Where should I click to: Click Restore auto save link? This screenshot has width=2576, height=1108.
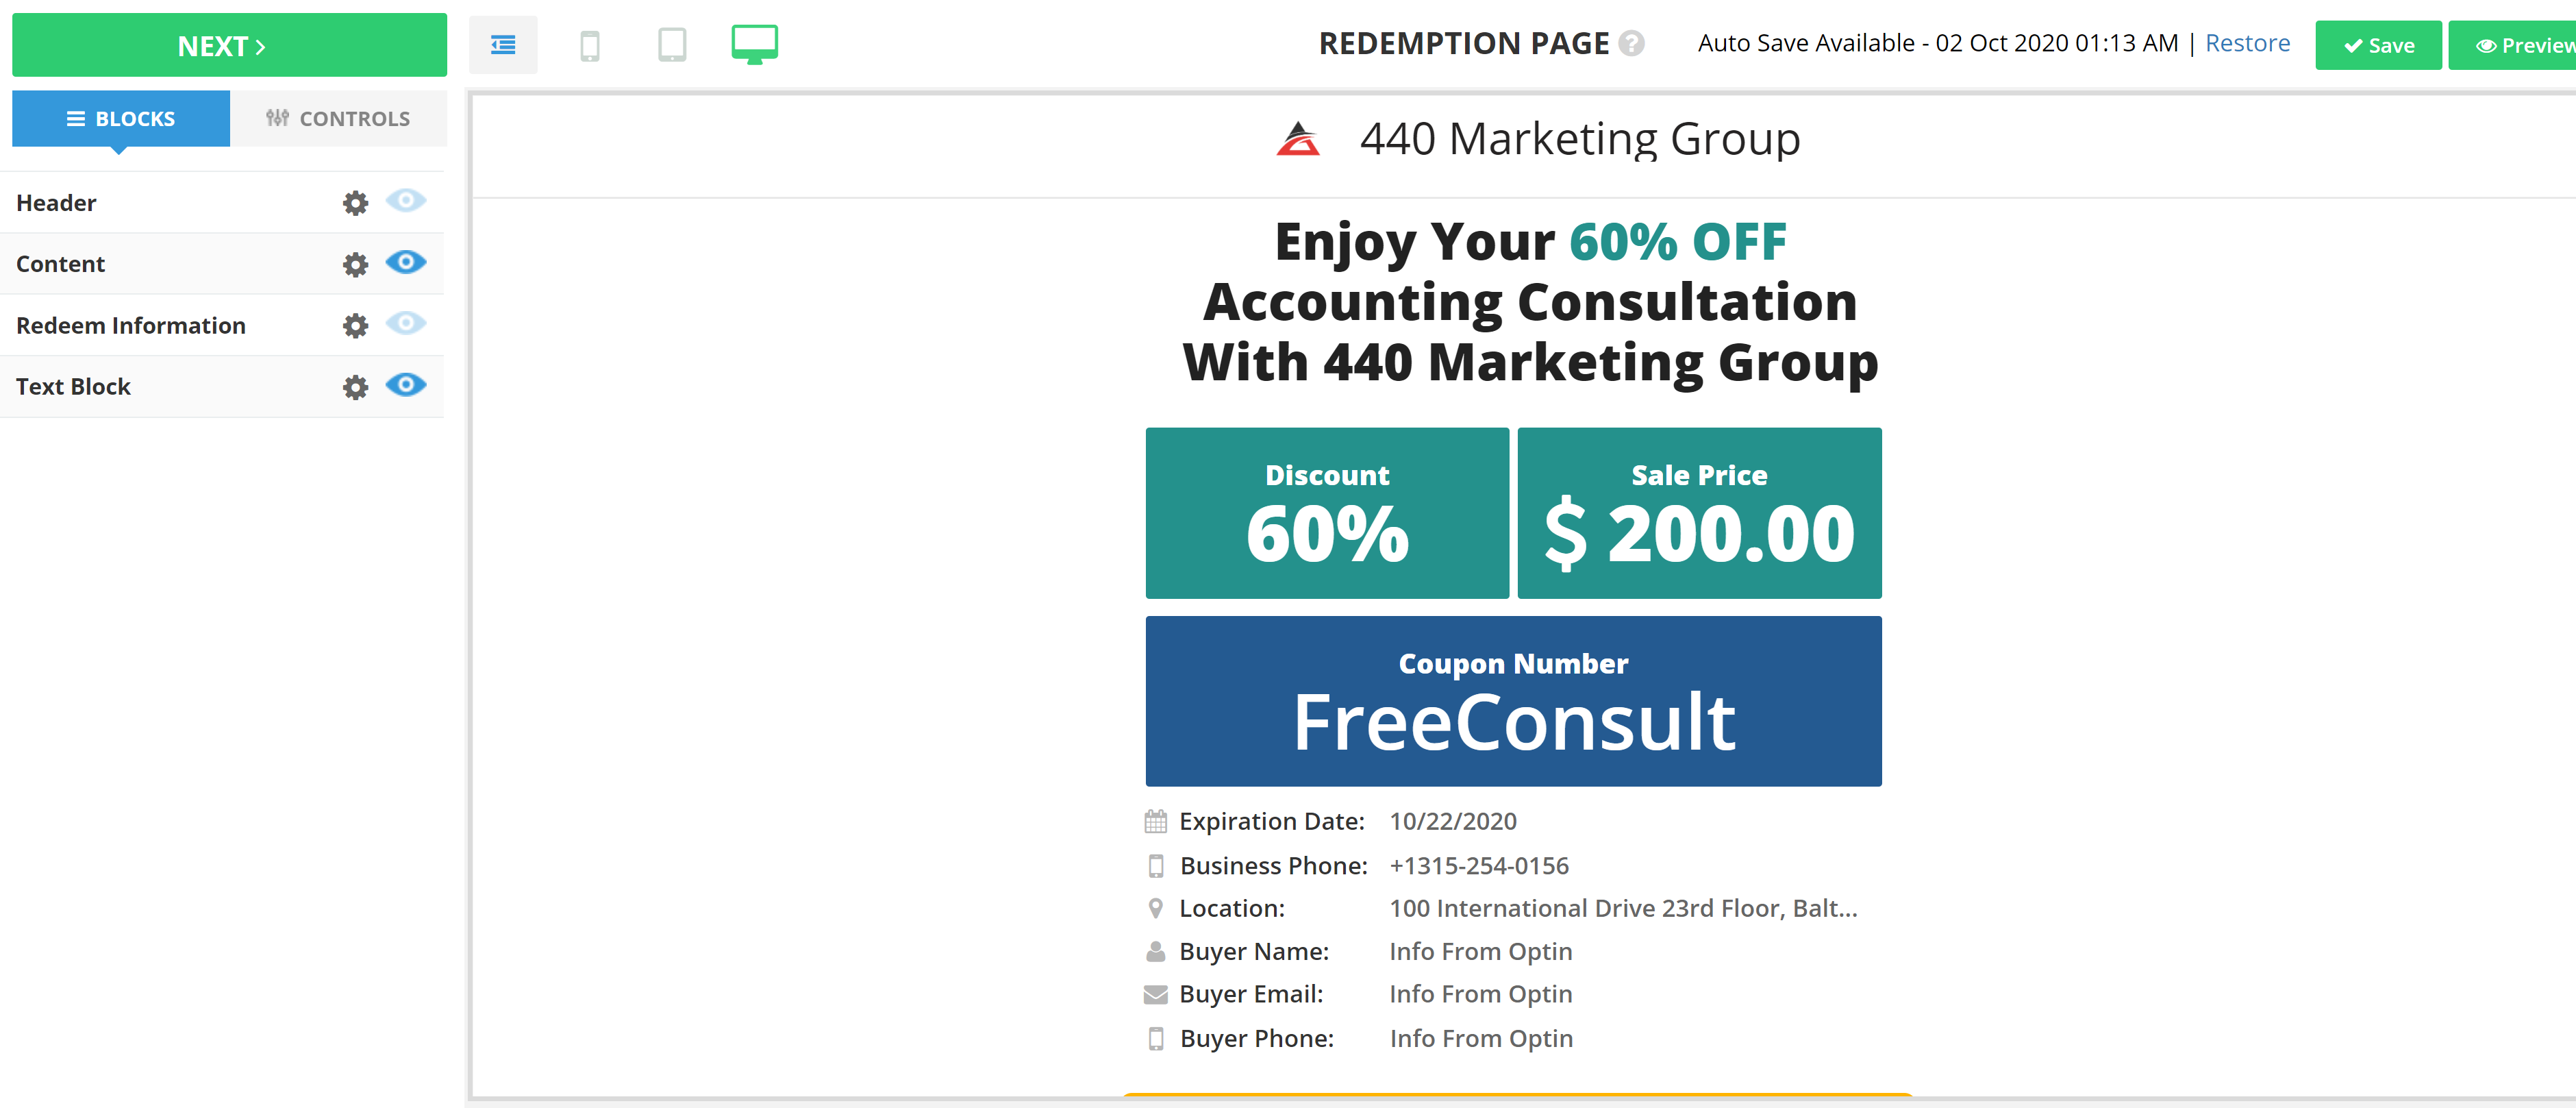(2247, 43)
